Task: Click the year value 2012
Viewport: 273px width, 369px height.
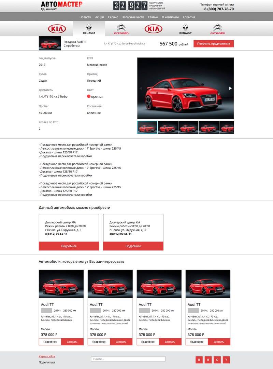Action: [42, 65]
